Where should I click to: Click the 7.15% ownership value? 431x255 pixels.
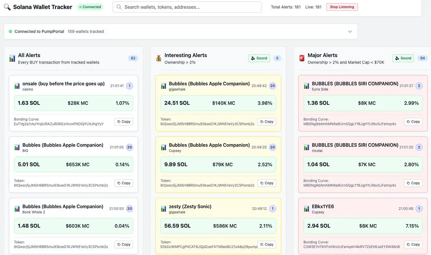pos(412,226)
